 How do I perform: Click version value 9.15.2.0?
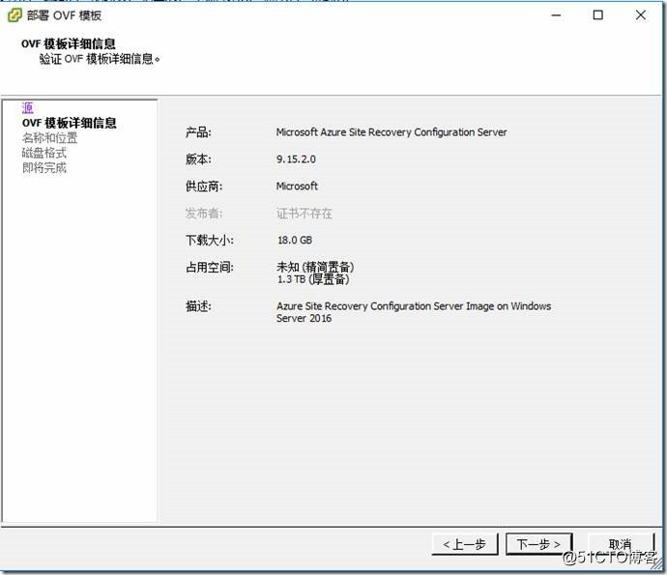[x=296, y=159]
